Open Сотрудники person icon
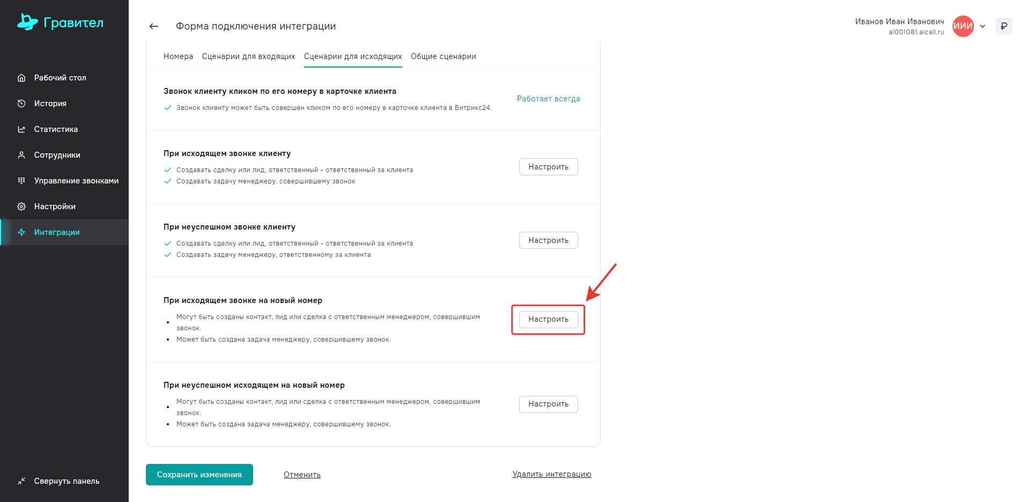 coord(21,155)
